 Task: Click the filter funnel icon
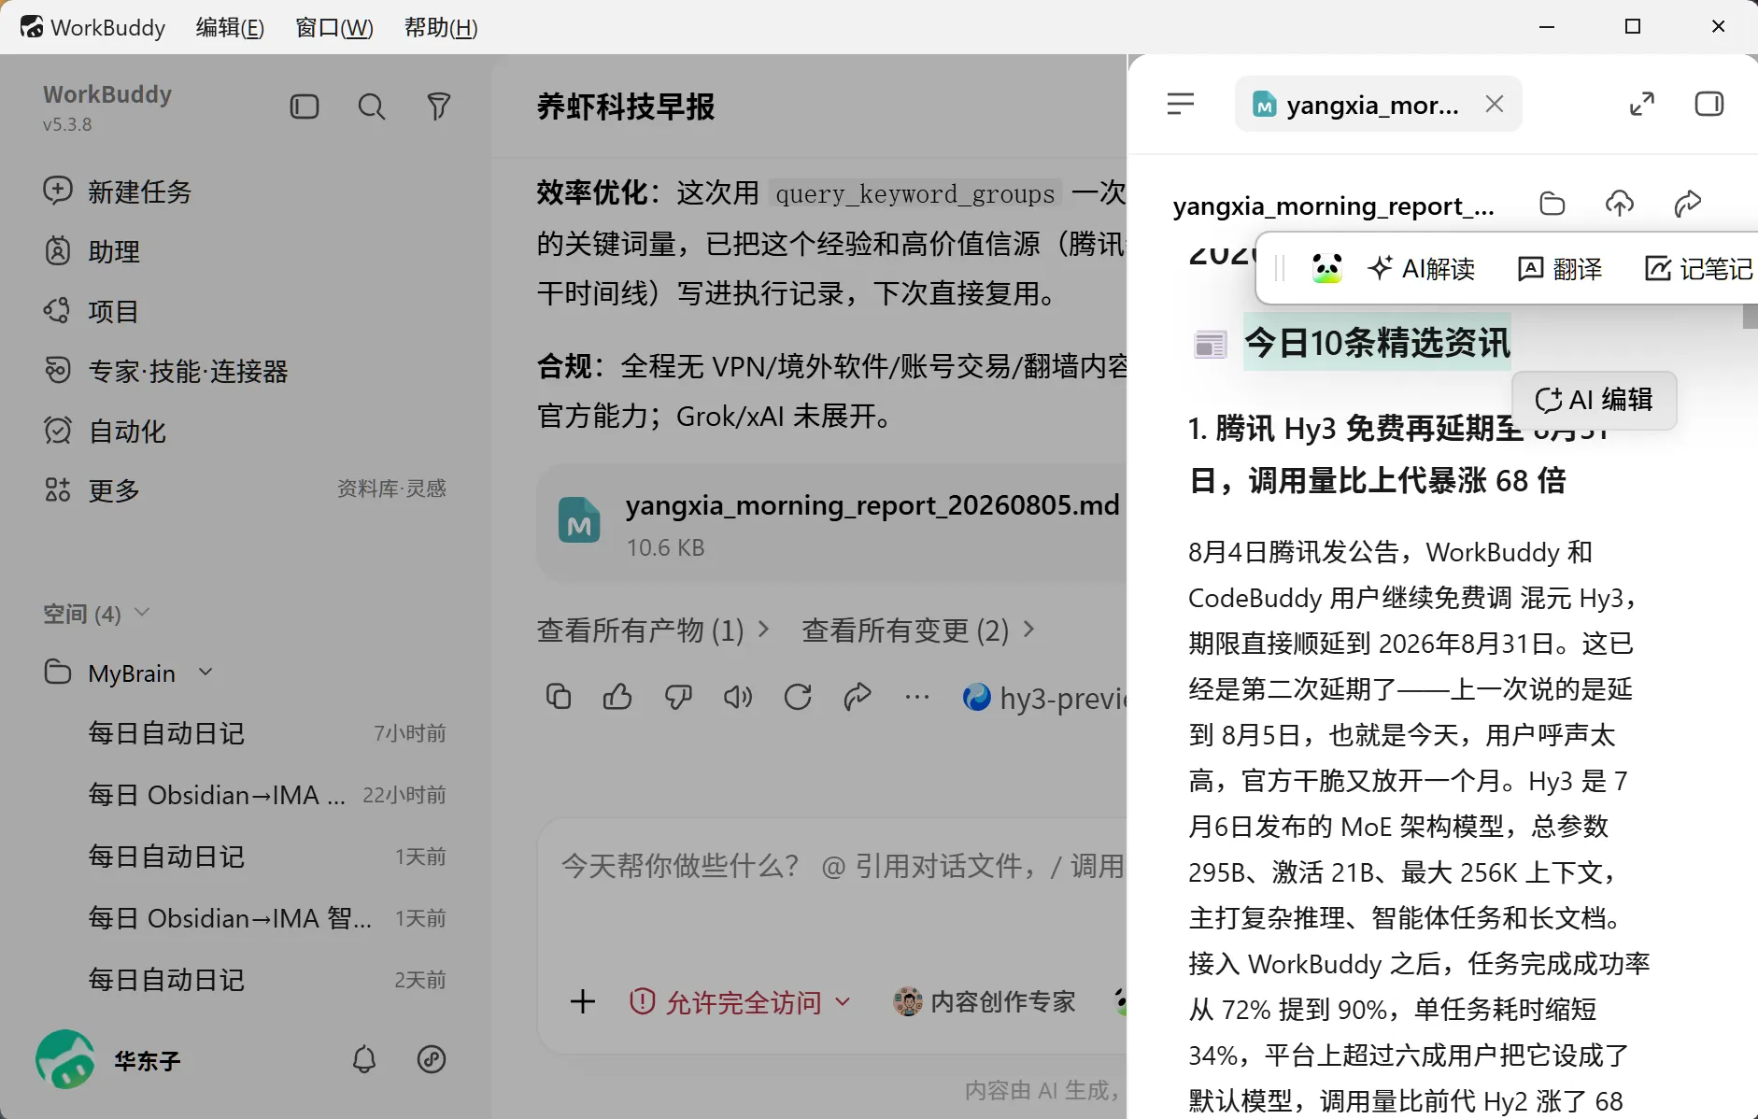tap(439, 106)
